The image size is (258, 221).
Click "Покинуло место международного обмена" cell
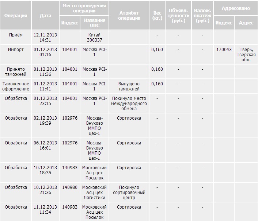coord(129,103)
